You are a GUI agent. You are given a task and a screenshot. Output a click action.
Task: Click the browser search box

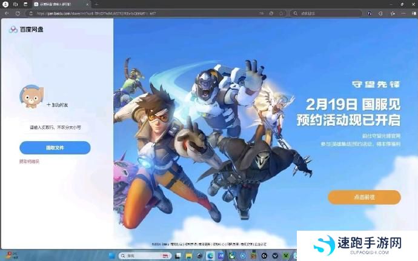coord(327,13)
